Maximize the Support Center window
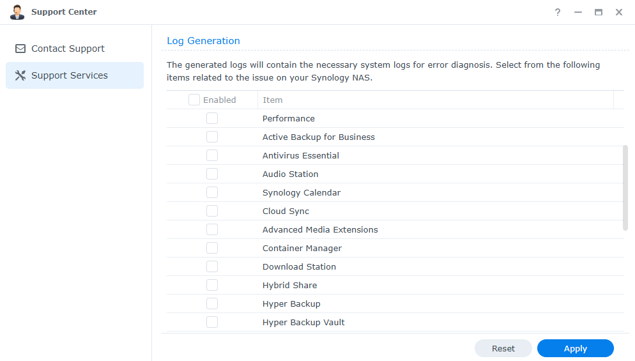The height and width of the screenshot is (361, 635). [x=599, y=12]
